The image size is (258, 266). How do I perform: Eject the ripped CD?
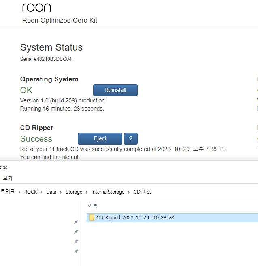point(100,138)
